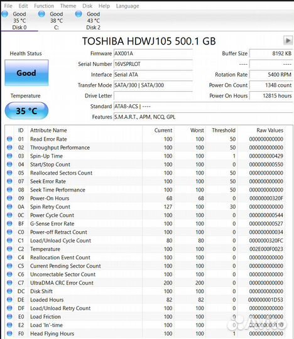
Task: Click the Features field
Action: pyautogui.click(x=204, y=117)
